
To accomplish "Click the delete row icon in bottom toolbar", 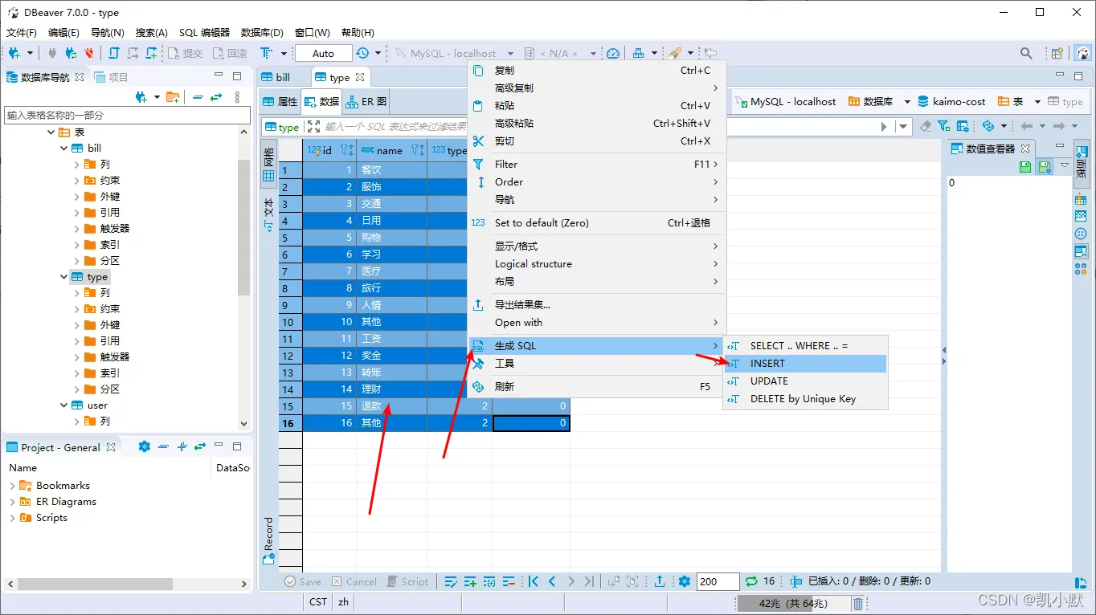I will point(509,581).
